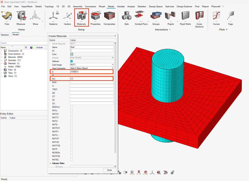The height and width of the screenshot is (181, 249).
Task: Close Create Materials dialog with X
Action: pos(115,36)
